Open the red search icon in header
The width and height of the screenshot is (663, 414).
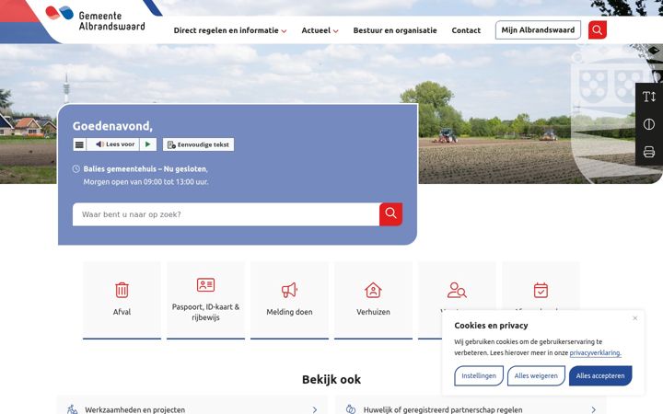[597, 30]
